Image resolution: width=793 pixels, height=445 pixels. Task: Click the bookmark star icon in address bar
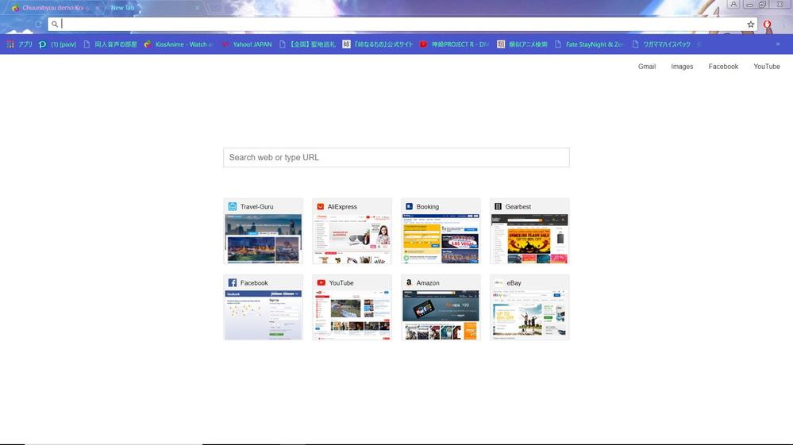(750, 25)
